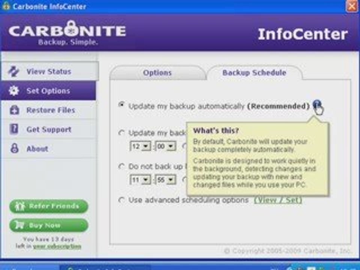Viewport: 360px width, 270px height.
Task: Click the Refer Friends button
Action: point(49,206)
